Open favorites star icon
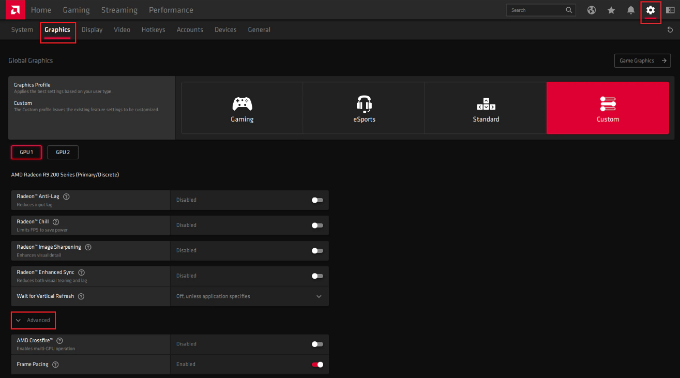Image resolution: width=680 pixels, height=378 pixels. tap(611, 10)
